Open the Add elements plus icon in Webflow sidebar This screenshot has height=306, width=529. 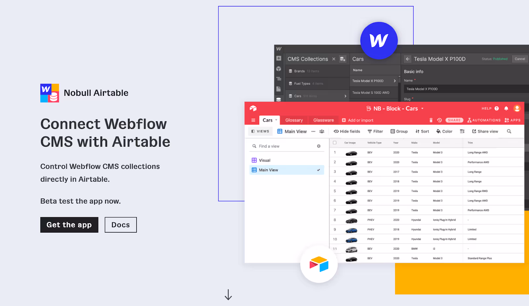click(x=279, y=58)
